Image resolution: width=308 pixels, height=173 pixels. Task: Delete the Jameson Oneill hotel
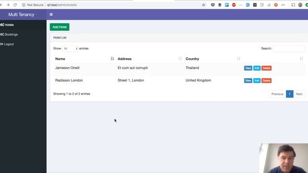click(266, 68)
